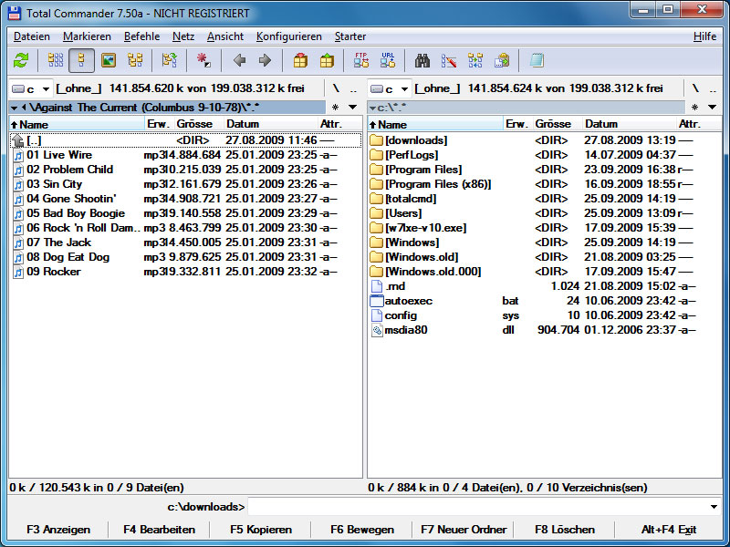Open the right panel drive dropdown
This screenshot has height=547, width=730.
tap(390, 88)
